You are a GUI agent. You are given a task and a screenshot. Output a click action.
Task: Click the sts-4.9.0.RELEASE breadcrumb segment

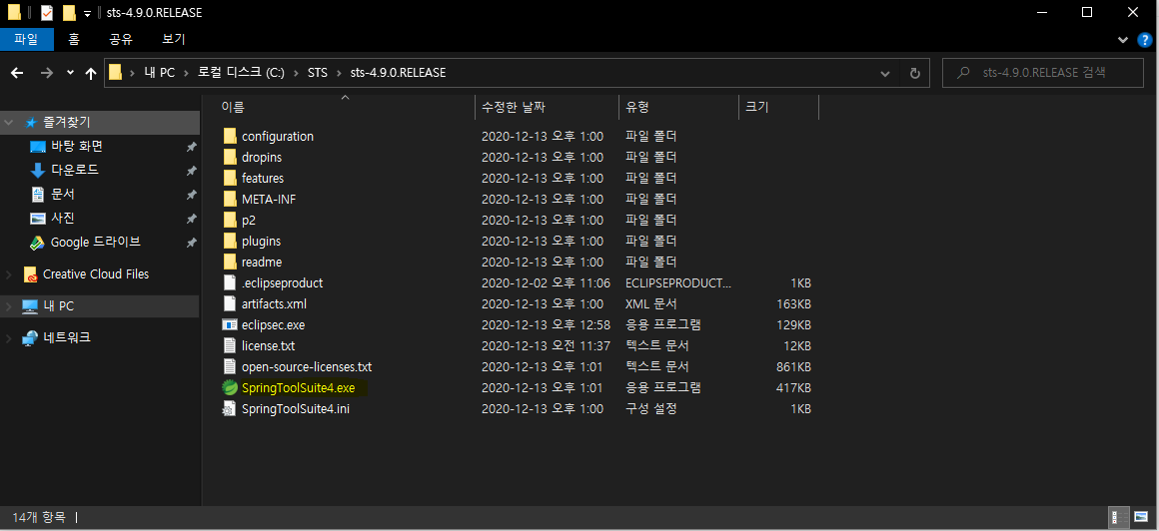coord(398,73)
